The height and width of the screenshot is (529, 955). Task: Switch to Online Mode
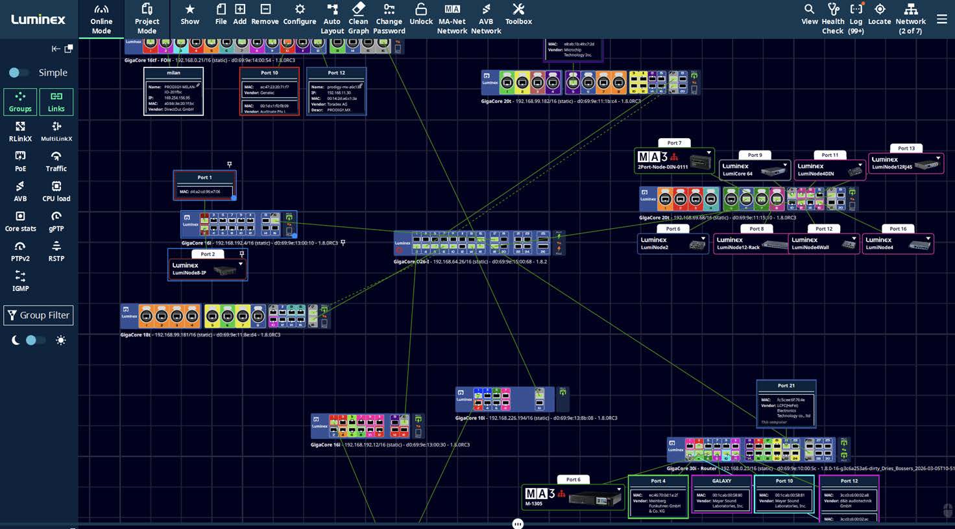101,18
